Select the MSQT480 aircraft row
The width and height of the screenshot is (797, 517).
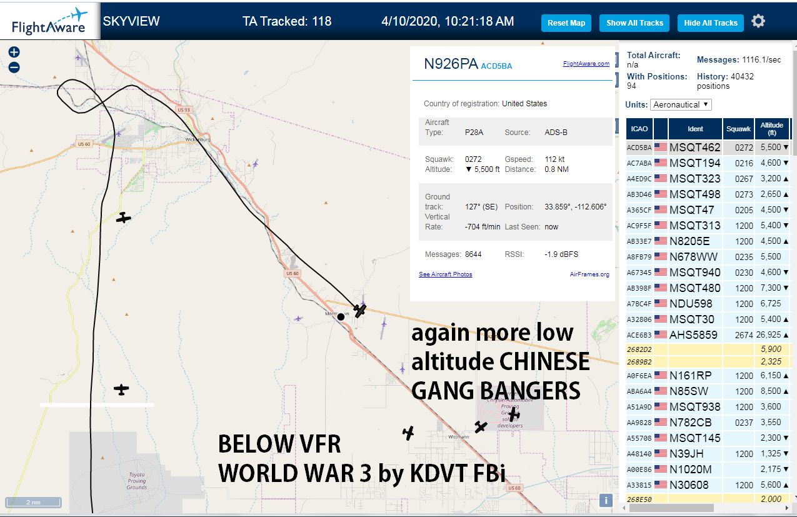[x=709, y=288]
